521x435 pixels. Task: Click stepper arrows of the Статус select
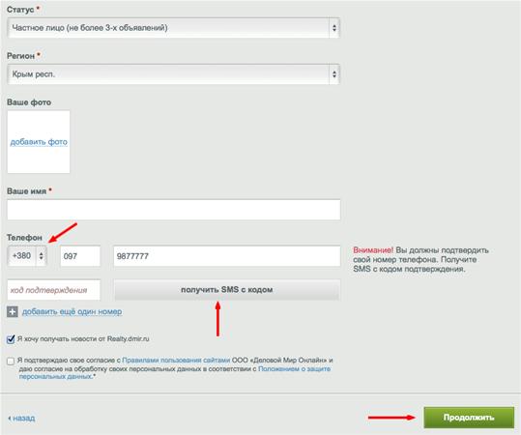coord(334,28)
